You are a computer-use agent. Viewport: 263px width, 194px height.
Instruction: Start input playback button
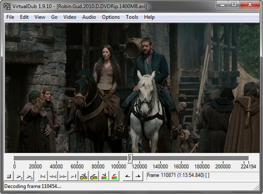point(19,176)
